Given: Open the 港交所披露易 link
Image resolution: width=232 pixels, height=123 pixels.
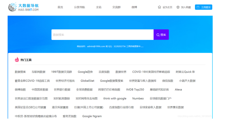Looking at the screenshot, I should 60,107.
